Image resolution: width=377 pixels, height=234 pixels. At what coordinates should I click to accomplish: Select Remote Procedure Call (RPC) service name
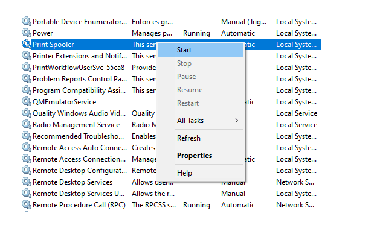pos(79,205)
